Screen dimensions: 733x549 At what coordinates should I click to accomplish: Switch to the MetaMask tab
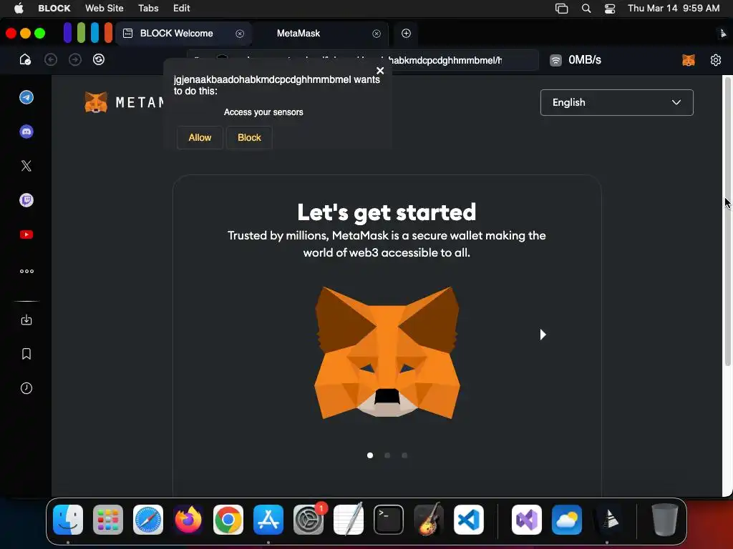[x=320, y=34]
